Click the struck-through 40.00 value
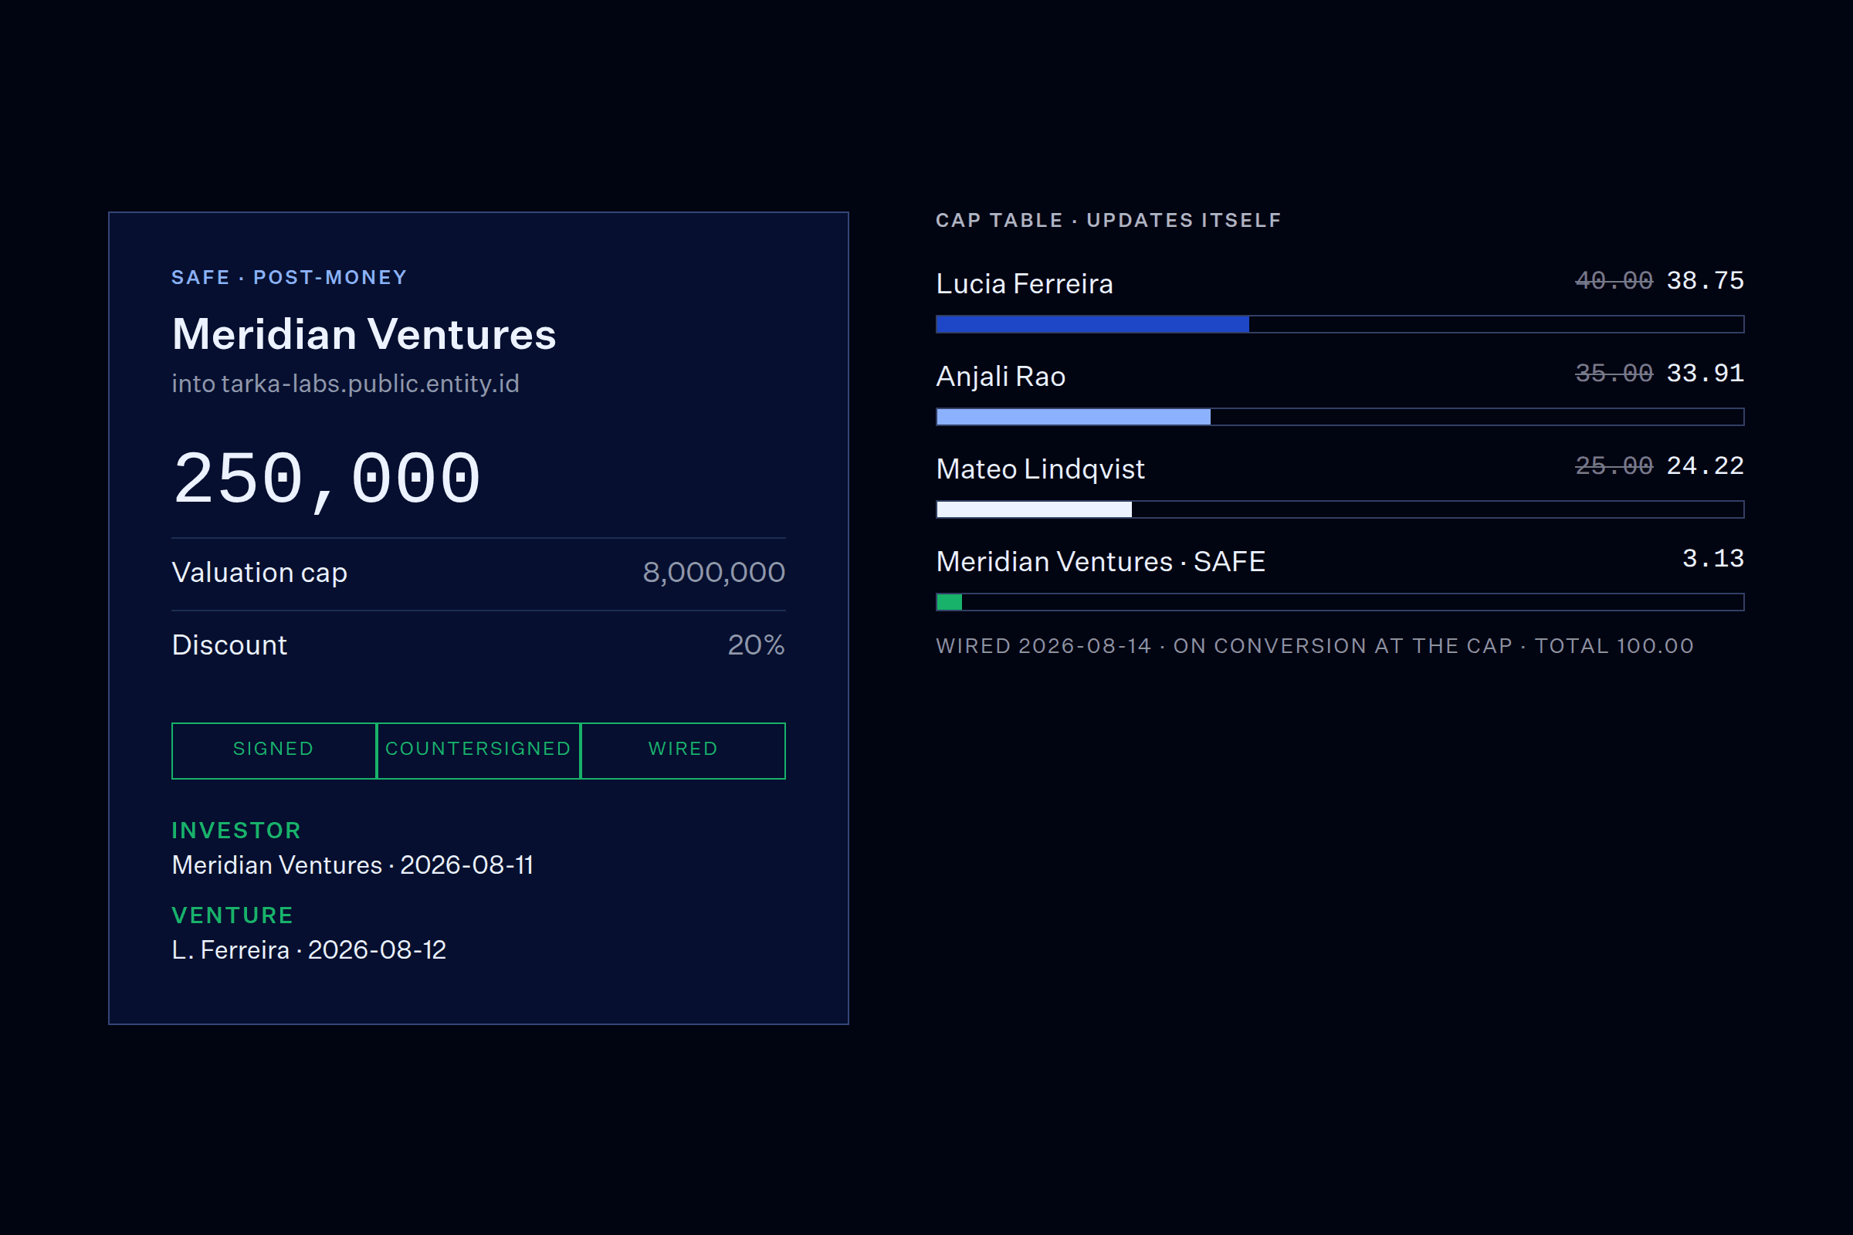Screen dimensions: 1853x1235 (x=1614, y=280)
